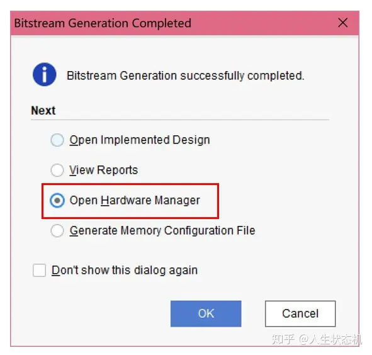The image size is (372, 355).
Task: Click the successfully completed message text
Action: coord(185,76)
